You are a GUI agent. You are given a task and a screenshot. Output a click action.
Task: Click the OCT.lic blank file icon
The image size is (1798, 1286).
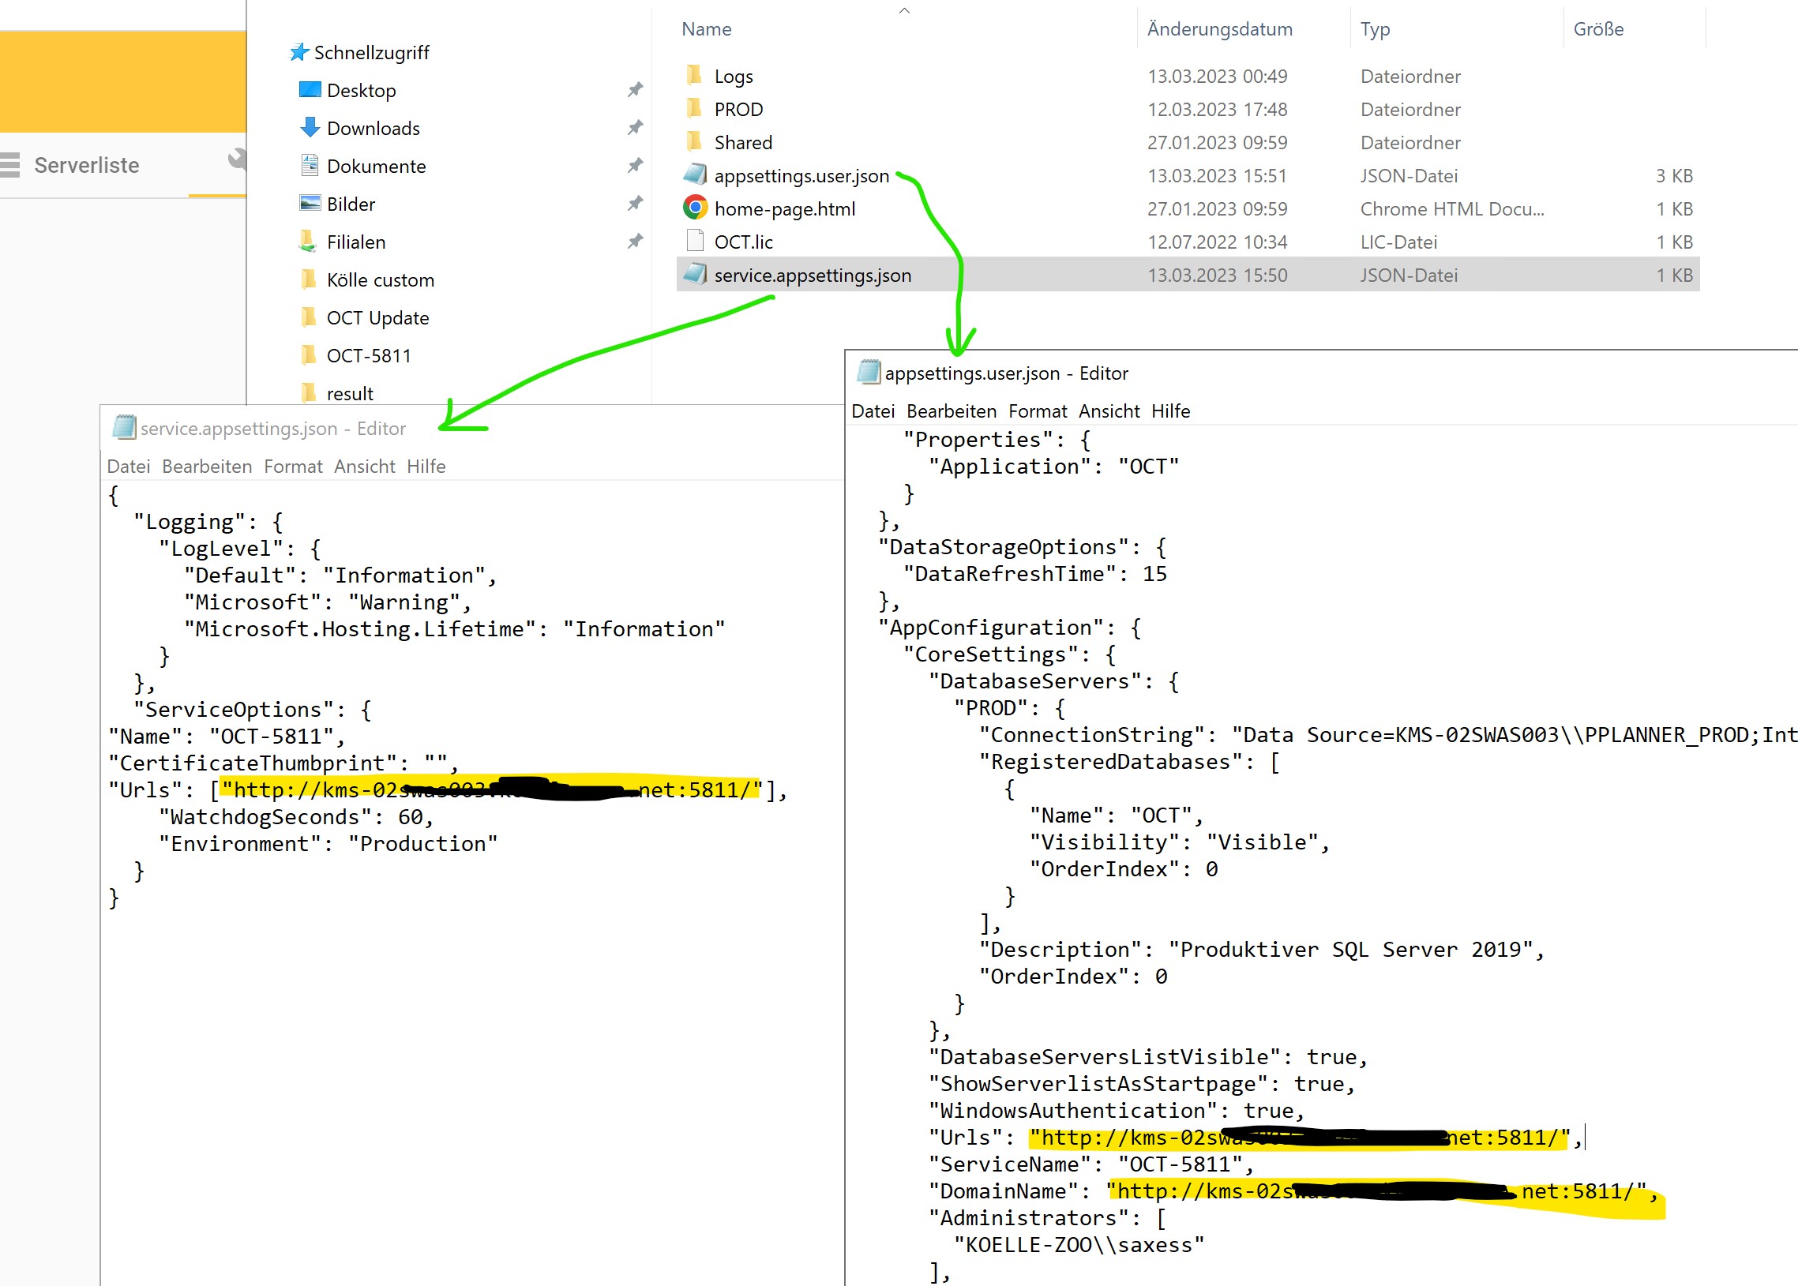[x=695, y=242]
